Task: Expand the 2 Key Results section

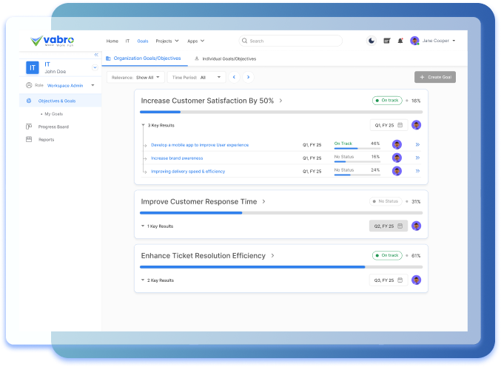Action: pyautogui.click(x=143, y=280)
